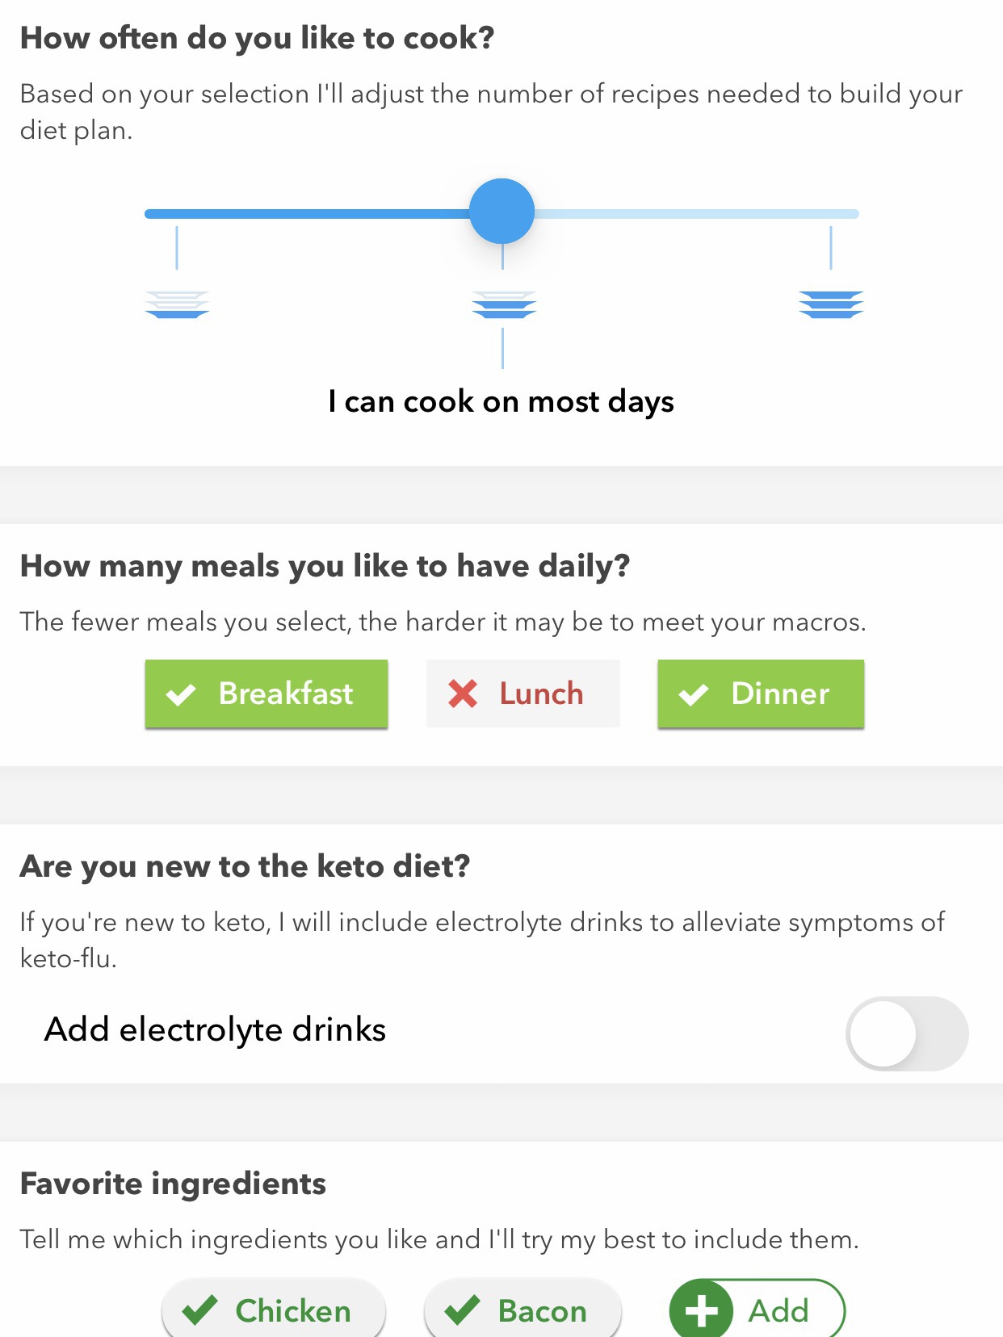Enable the Add electrolyte drinks switch
Viewport: 1003px width, 1337px height.
pos(906,1033)
